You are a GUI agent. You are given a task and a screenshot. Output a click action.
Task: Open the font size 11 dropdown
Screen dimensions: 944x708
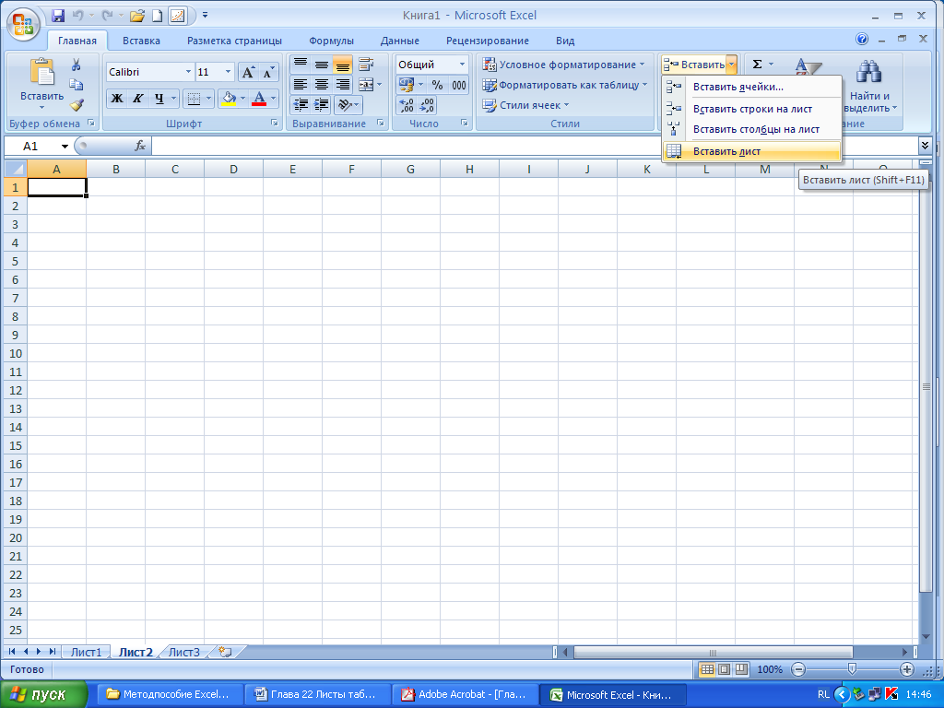point(228,72)
